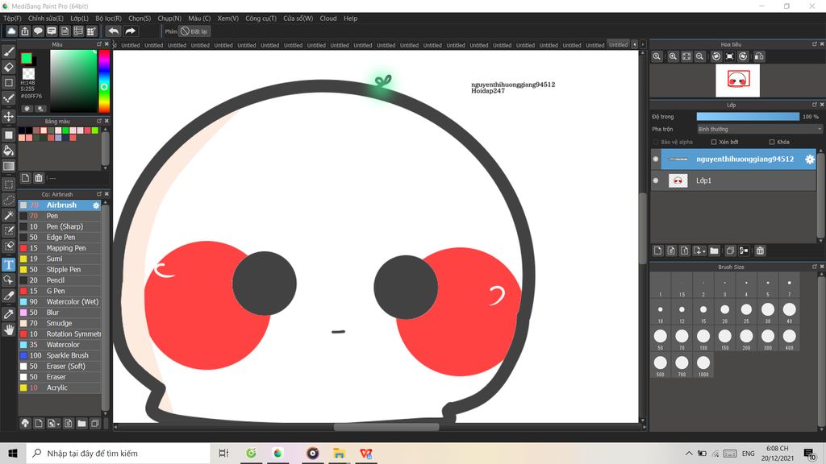826x464 pixels.
Task: Choose brush size 100
Action: [x=703, y=338]
